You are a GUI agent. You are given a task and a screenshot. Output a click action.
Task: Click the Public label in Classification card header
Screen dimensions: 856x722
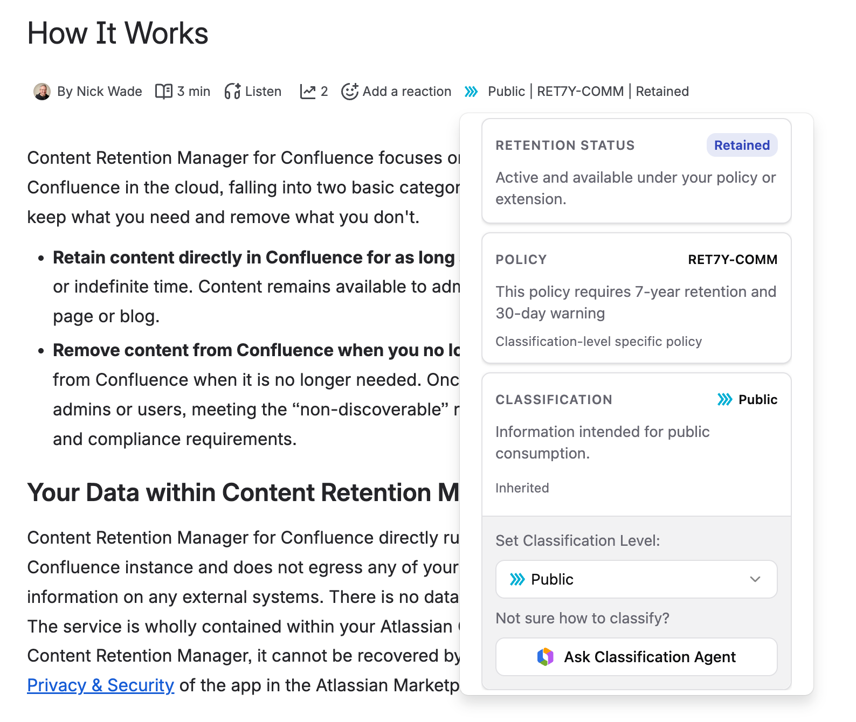tap(758, 399)
